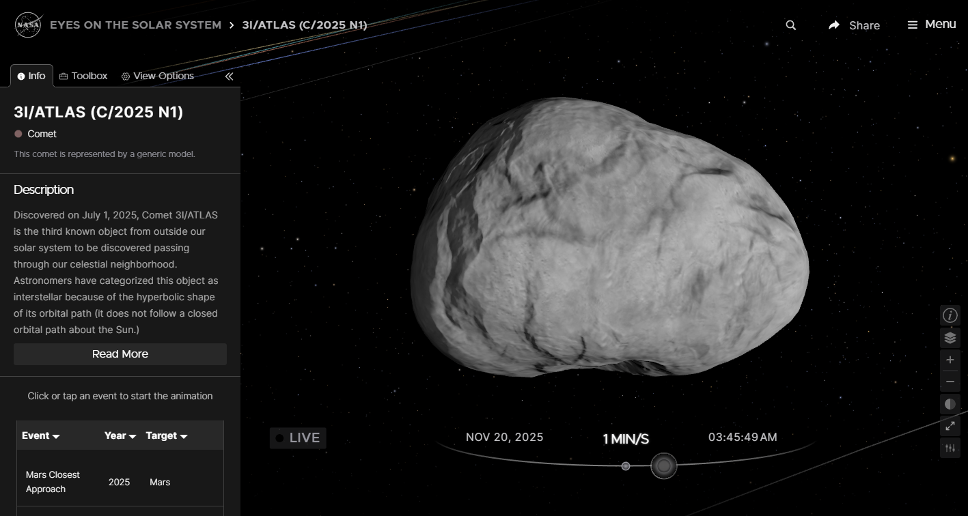Open the sliders settings icon

pos(950,448)
